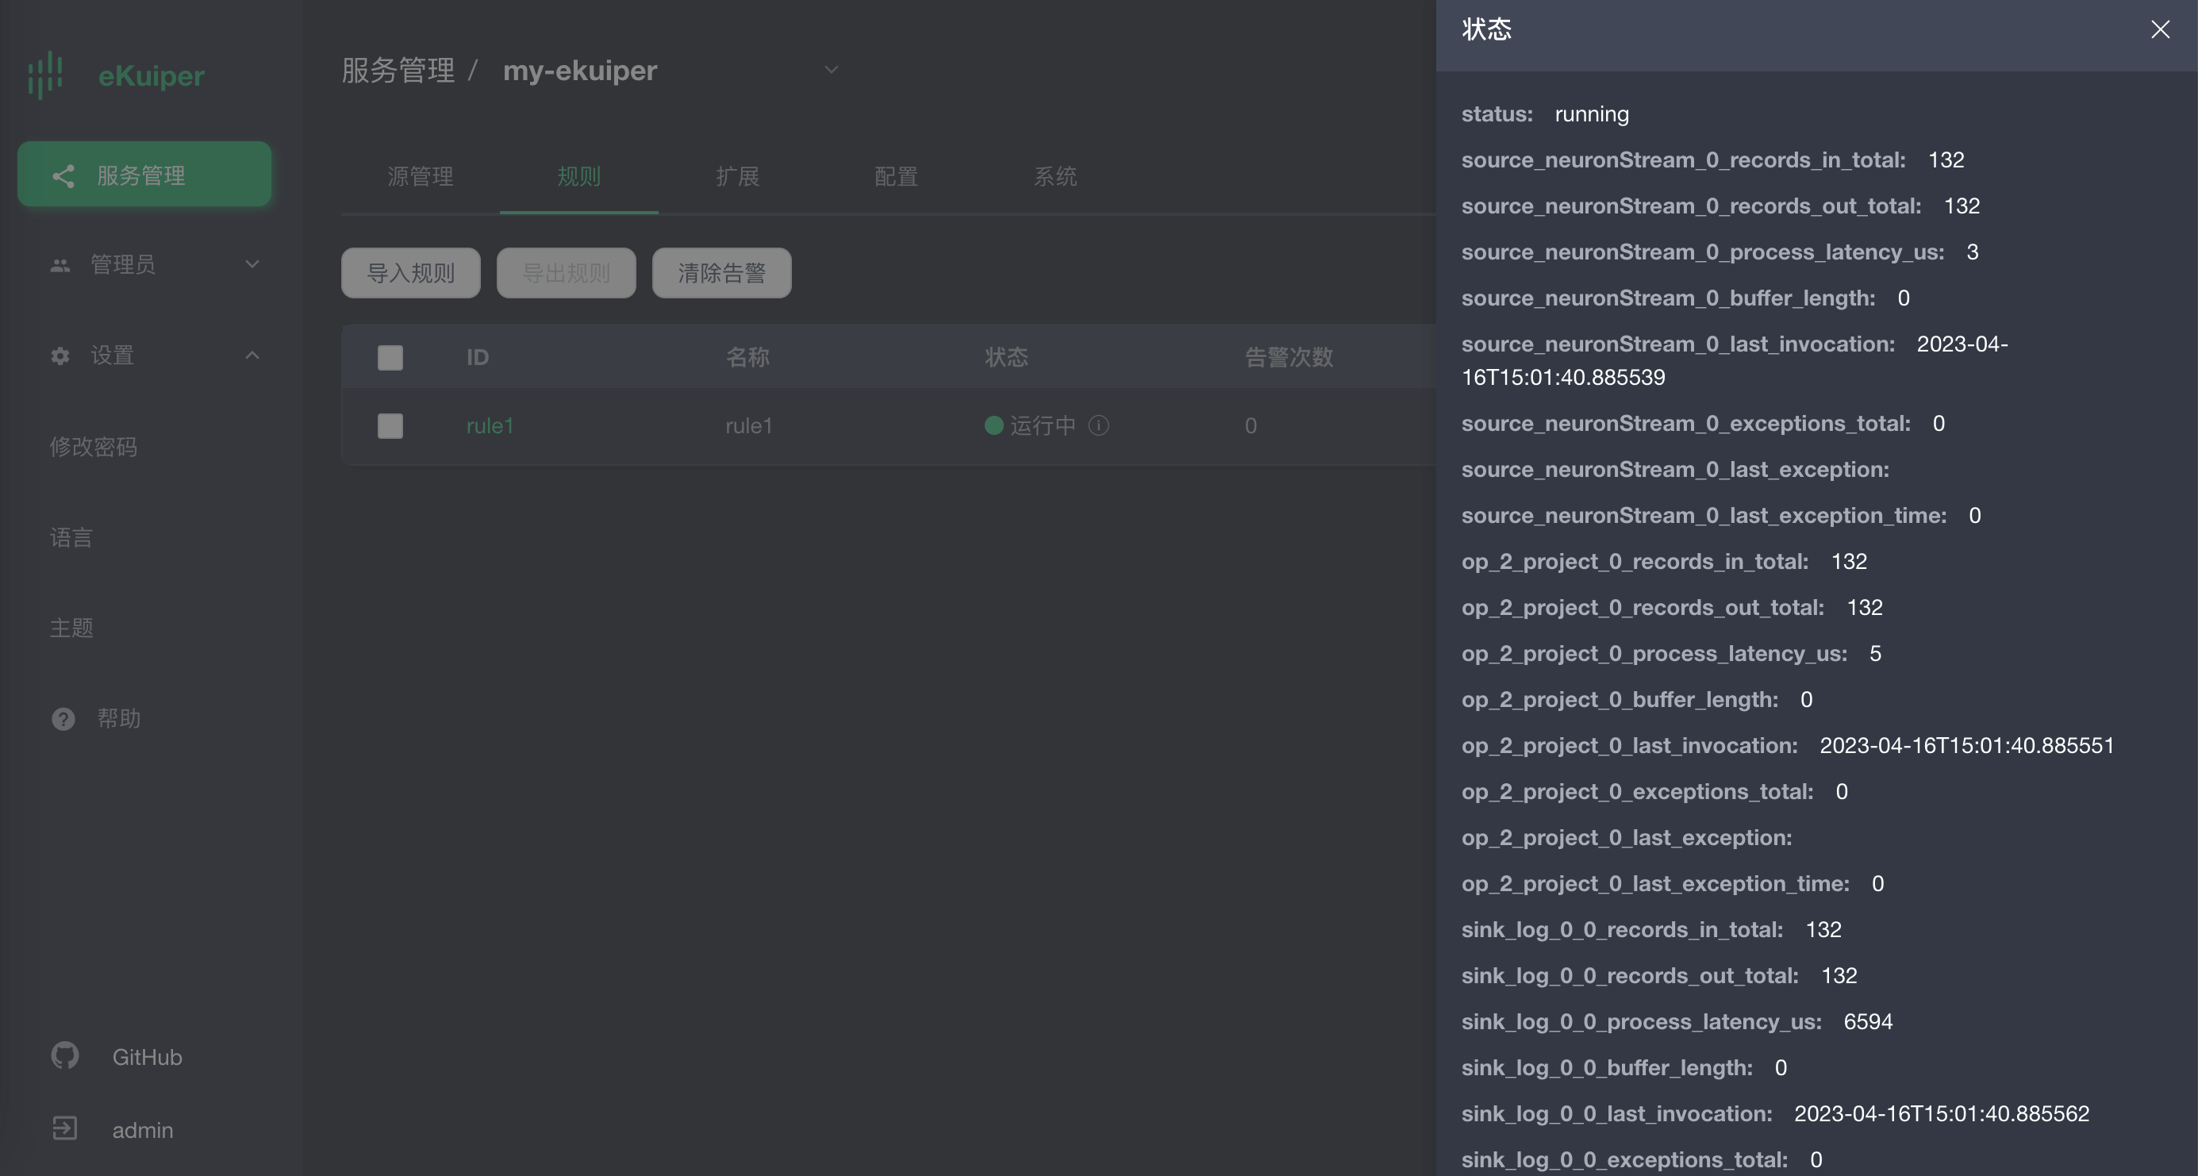
Task: Check the rule1 row checkbox
Action: [390, 426]
